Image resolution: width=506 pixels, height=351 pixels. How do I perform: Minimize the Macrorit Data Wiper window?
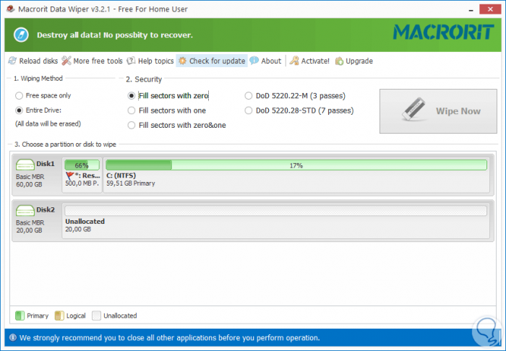click(471, 9)
